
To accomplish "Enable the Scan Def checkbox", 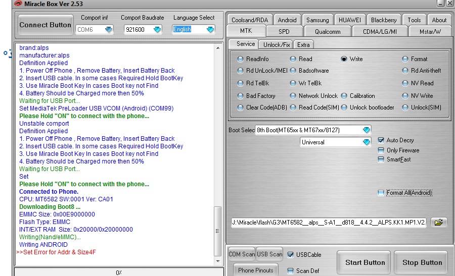I will pyautogui.click(x=290, y=271).
